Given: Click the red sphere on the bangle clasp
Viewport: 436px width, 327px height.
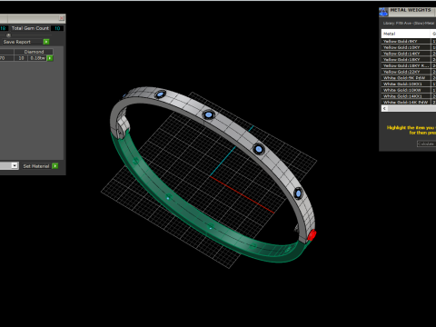Looking at the screenshot, I should (312, 235).
